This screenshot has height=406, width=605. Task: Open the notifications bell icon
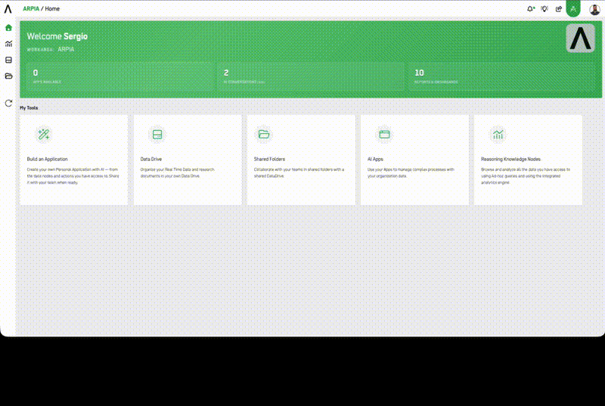[x=531, y=8]
